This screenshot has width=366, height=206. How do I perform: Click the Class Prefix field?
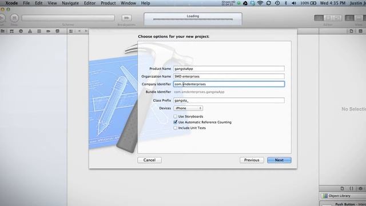click(229, 101)
